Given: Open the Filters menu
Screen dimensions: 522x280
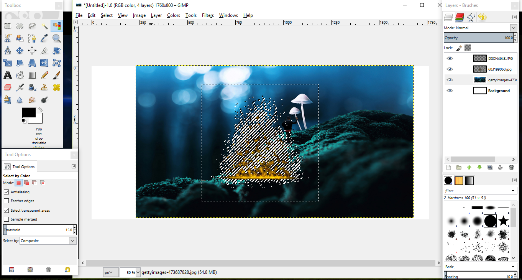Looking at the screenshot, I should point(208,15).
